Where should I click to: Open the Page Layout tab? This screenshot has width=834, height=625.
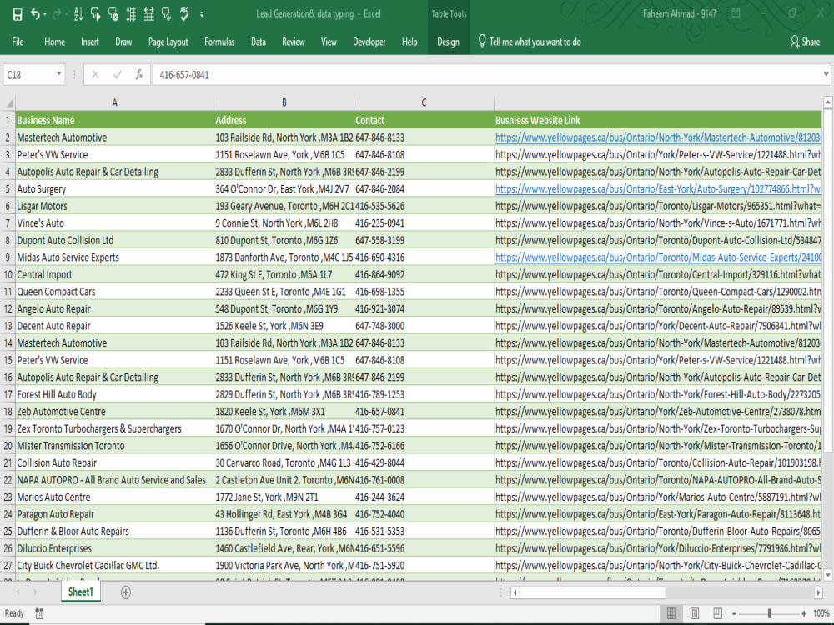(x=168, y=42)
